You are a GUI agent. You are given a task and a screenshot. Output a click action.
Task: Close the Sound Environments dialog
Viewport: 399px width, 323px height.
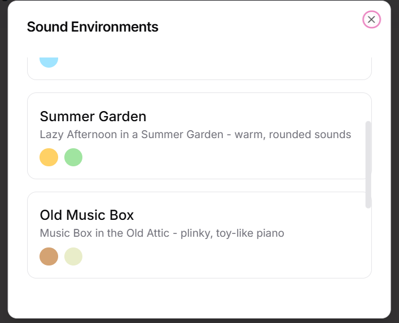click(371, 20)
